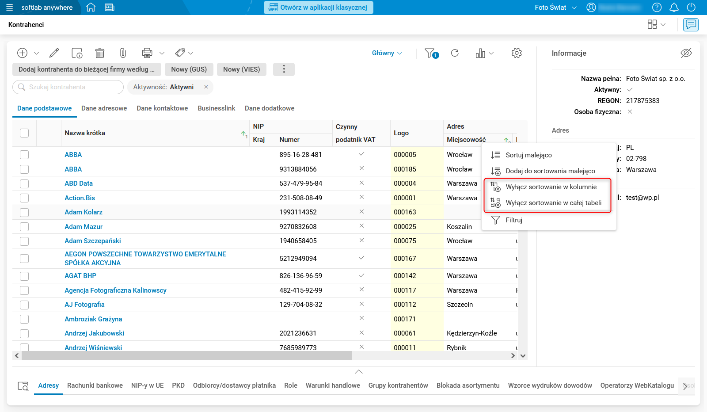Open the Agencja Fotograficzna Kalinowscy link
This screenshot has height=412, width=707.
[x=115, y=290]
